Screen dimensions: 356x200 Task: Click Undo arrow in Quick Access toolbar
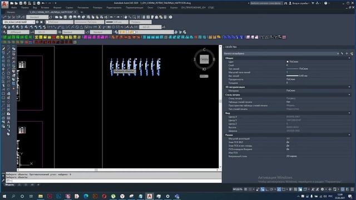pos(43,3)
